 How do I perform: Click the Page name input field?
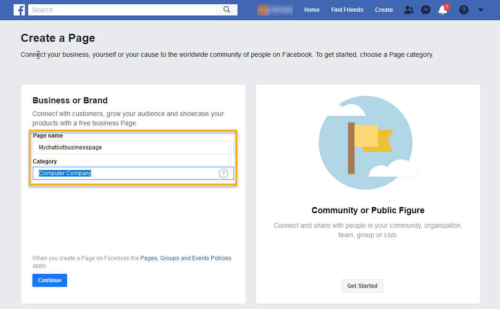coord(133,147)
